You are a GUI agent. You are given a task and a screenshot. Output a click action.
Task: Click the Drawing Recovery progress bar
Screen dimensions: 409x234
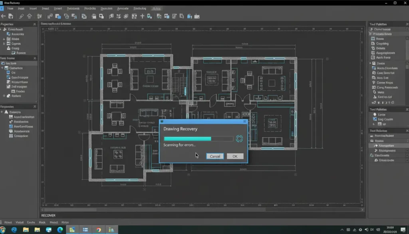click(x=198, y=139)
